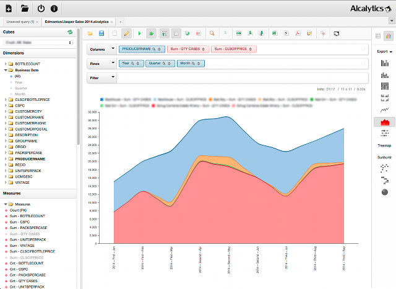Screen dimensions: 396x289
Task: Select the dot scatter chart type
Action: click(x=385, y=168)
